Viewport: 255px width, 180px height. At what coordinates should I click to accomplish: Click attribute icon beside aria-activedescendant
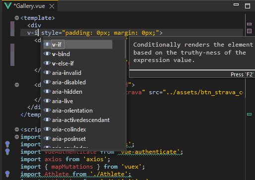47,120
